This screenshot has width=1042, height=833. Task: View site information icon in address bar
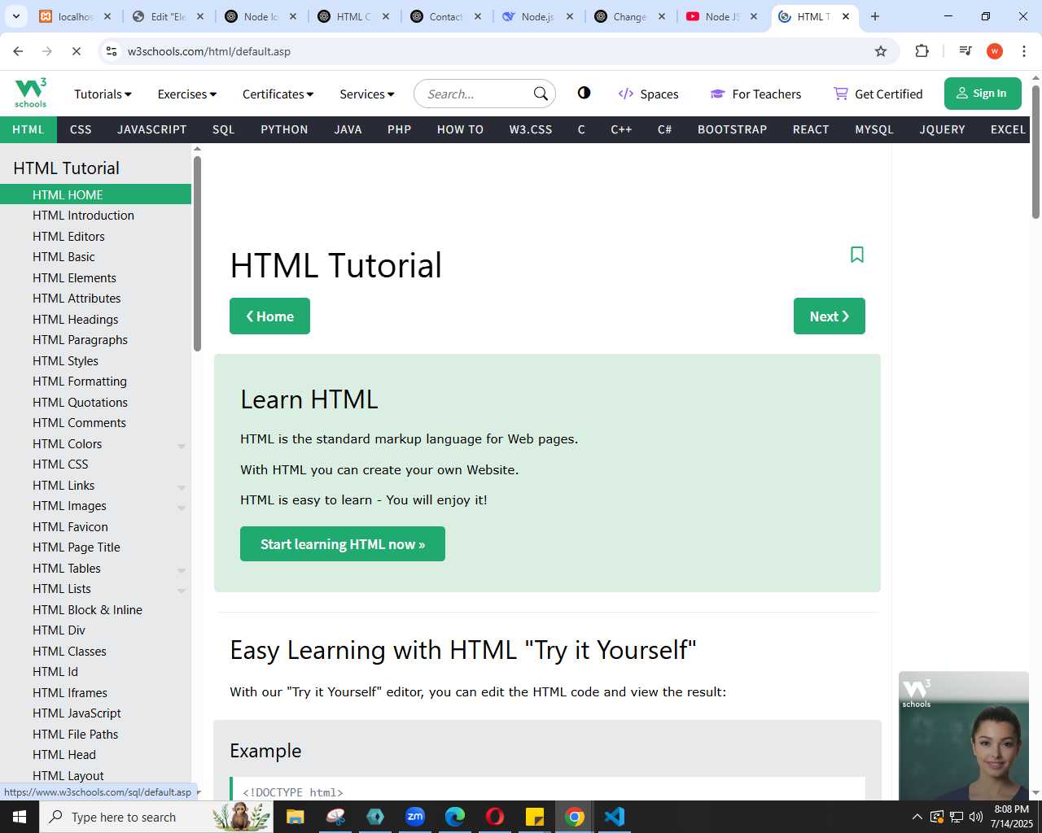(x=112, y=51)
